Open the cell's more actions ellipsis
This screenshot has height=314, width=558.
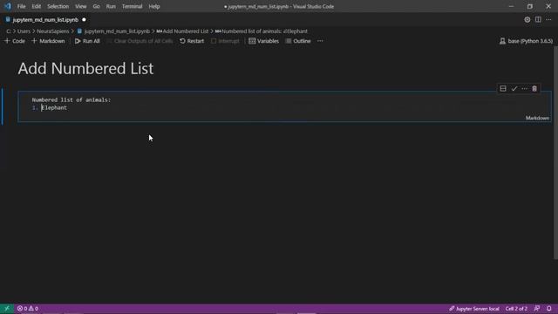pyautogui.click(x=524, y=89)
